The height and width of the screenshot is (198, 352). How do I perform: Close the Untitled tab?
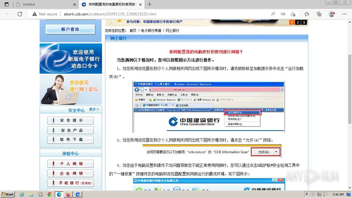(x=75, y=4)
